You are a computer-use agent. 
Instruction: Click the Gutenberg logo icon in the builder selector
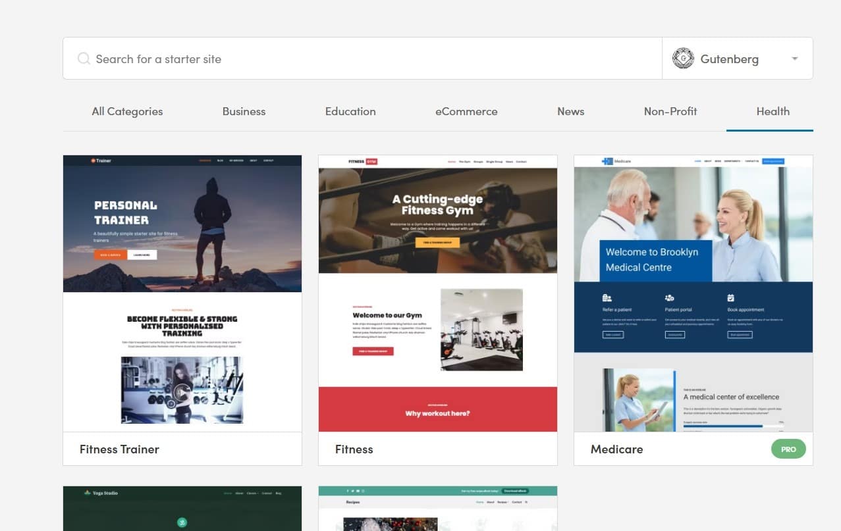tap(683, 58)
